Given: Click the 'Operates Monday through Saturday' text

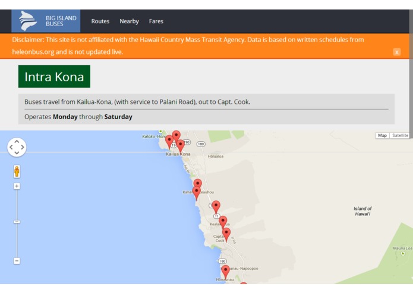Looking at the screenshot, I should [78, 117].
